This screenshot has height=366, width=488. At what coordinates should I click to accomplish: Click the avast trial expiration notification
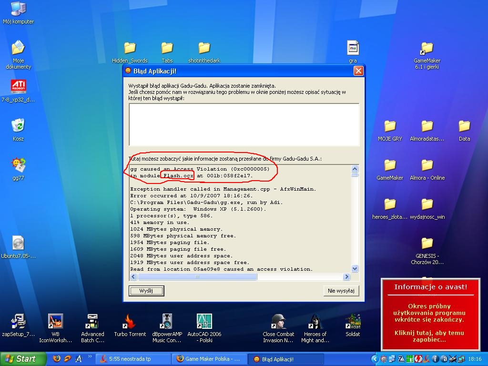click(x=429, y=315)
